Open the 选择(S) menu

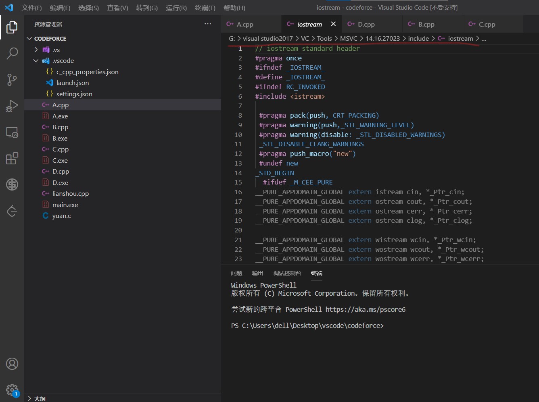[88, 8]
